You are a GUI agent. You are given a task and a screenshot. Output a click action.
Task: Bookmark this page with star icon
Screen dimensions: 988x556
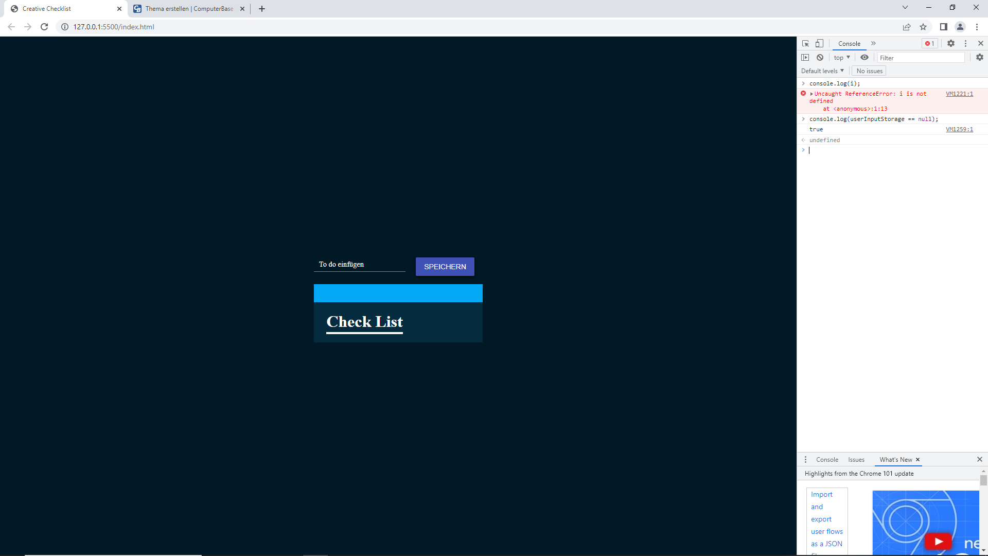point(923,27)
